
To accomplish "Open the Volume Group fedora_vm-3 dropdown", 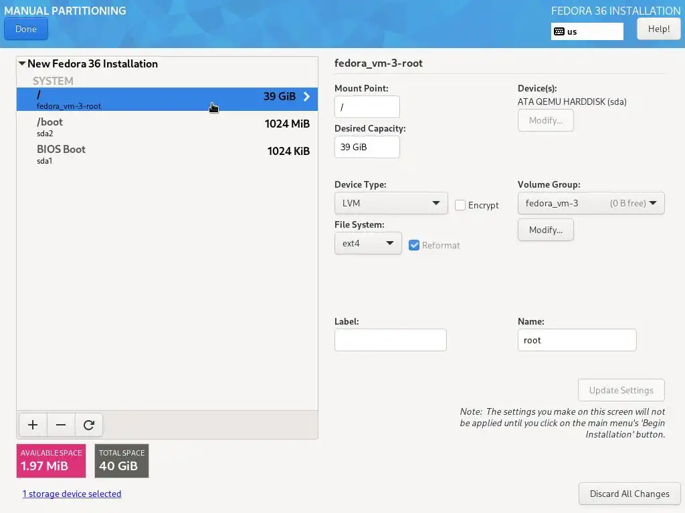I will tap(591, 203).
